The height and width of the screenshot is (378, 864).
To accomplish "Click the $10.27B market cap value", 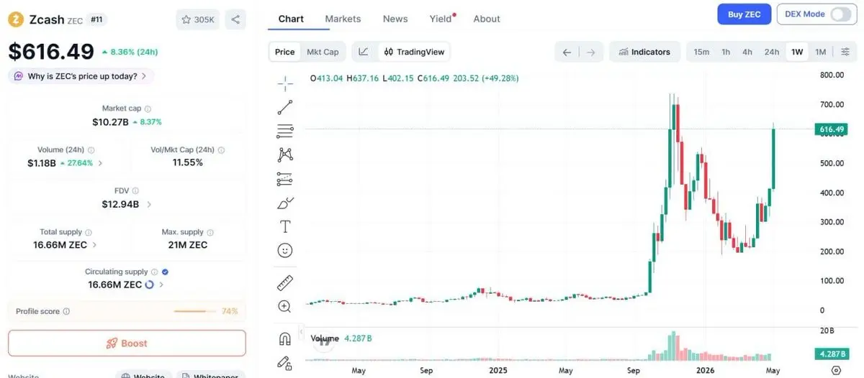I will pos(110,122).
